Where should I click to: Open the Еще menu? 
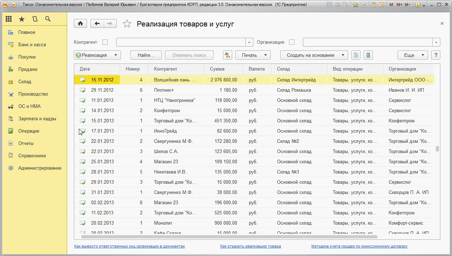click(413, 55)
